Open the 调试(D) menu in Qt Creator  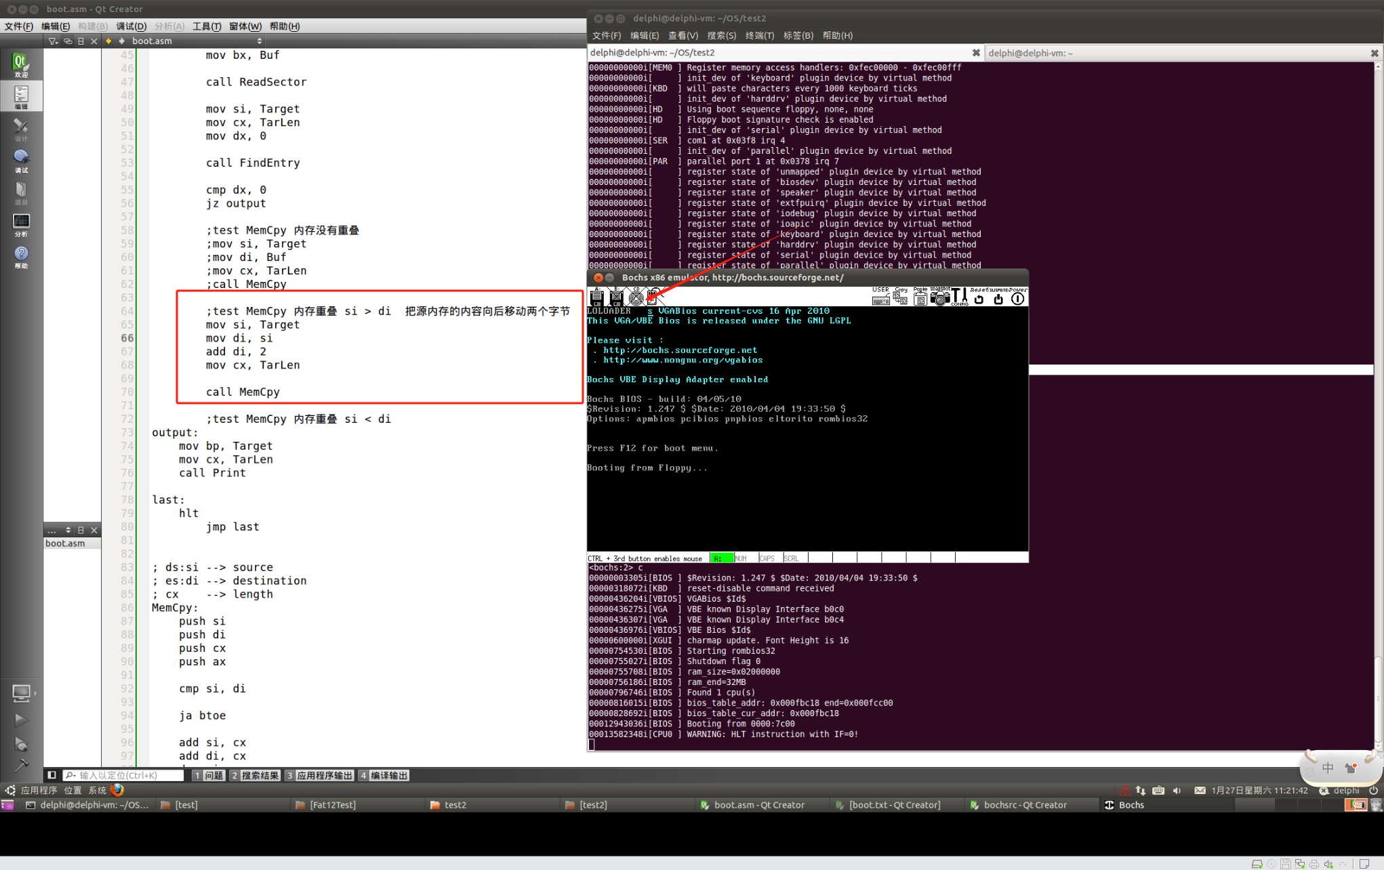[131, 26]
